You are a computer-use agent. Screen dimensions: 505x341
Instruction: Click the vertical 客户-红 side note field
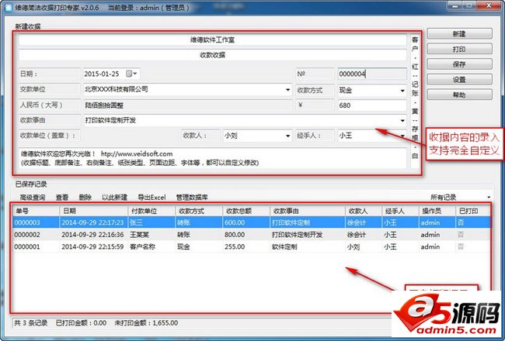(x=415, y=102)
